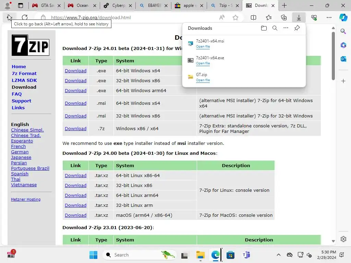Open the FAQ page
This screenshot has width=351, height=263.
click(17, 94)
